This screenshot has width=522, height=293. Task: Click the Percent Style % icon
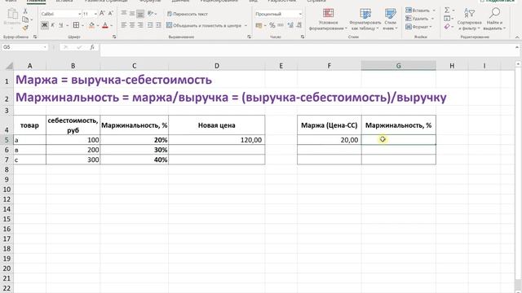272,25
